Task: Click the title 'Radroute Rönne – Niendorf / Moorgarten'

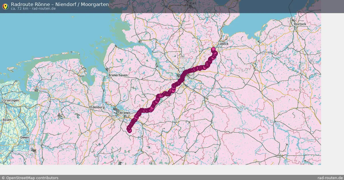Action: pos(60,4)
